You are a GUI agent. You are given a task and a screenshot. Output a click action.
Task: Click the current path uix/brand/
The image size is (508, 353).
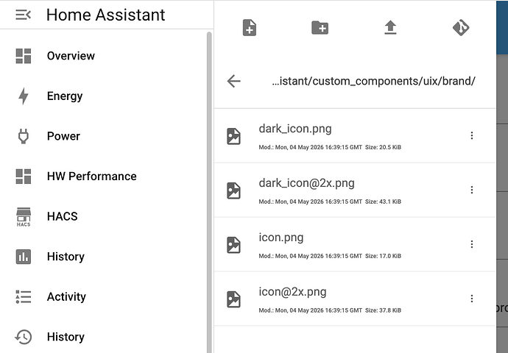tap(373, 81)
